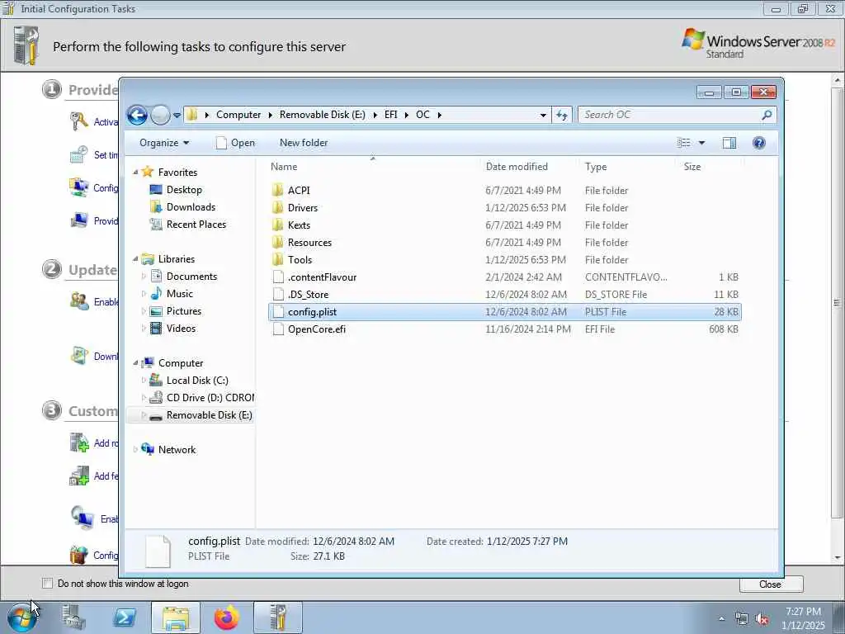Select the config.plist file
The height and width of the screenshot is (634, 845).
[504, 311]
